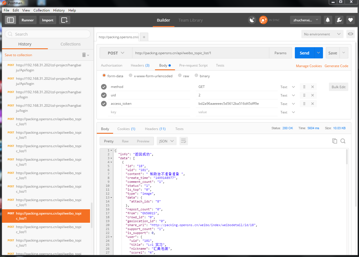Select the binary body type
Image resolution: width=359 pixels, height=257 pixels.
click(x=196, y=76)
